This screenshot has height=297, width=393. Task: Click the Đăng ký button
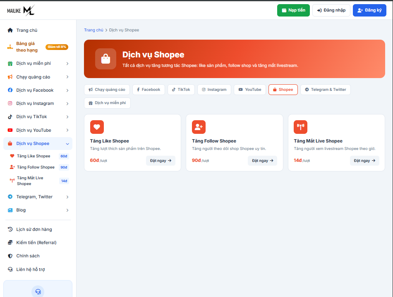369,10
